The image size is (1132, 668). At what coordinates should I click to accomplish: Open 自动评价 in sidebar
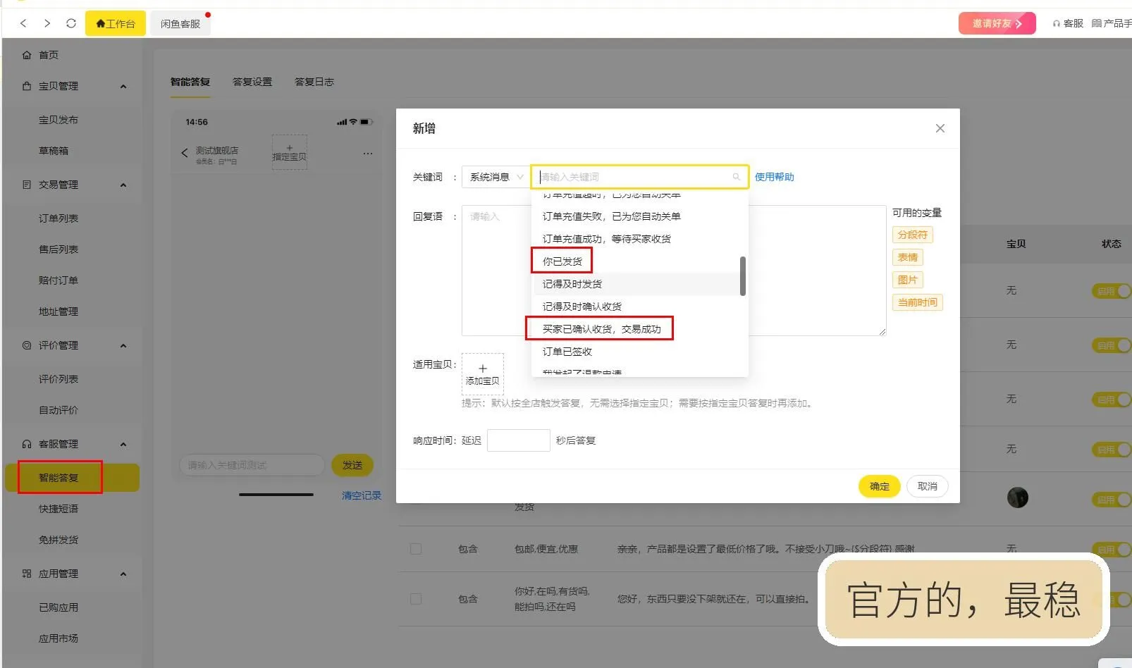tap(59, 410)
